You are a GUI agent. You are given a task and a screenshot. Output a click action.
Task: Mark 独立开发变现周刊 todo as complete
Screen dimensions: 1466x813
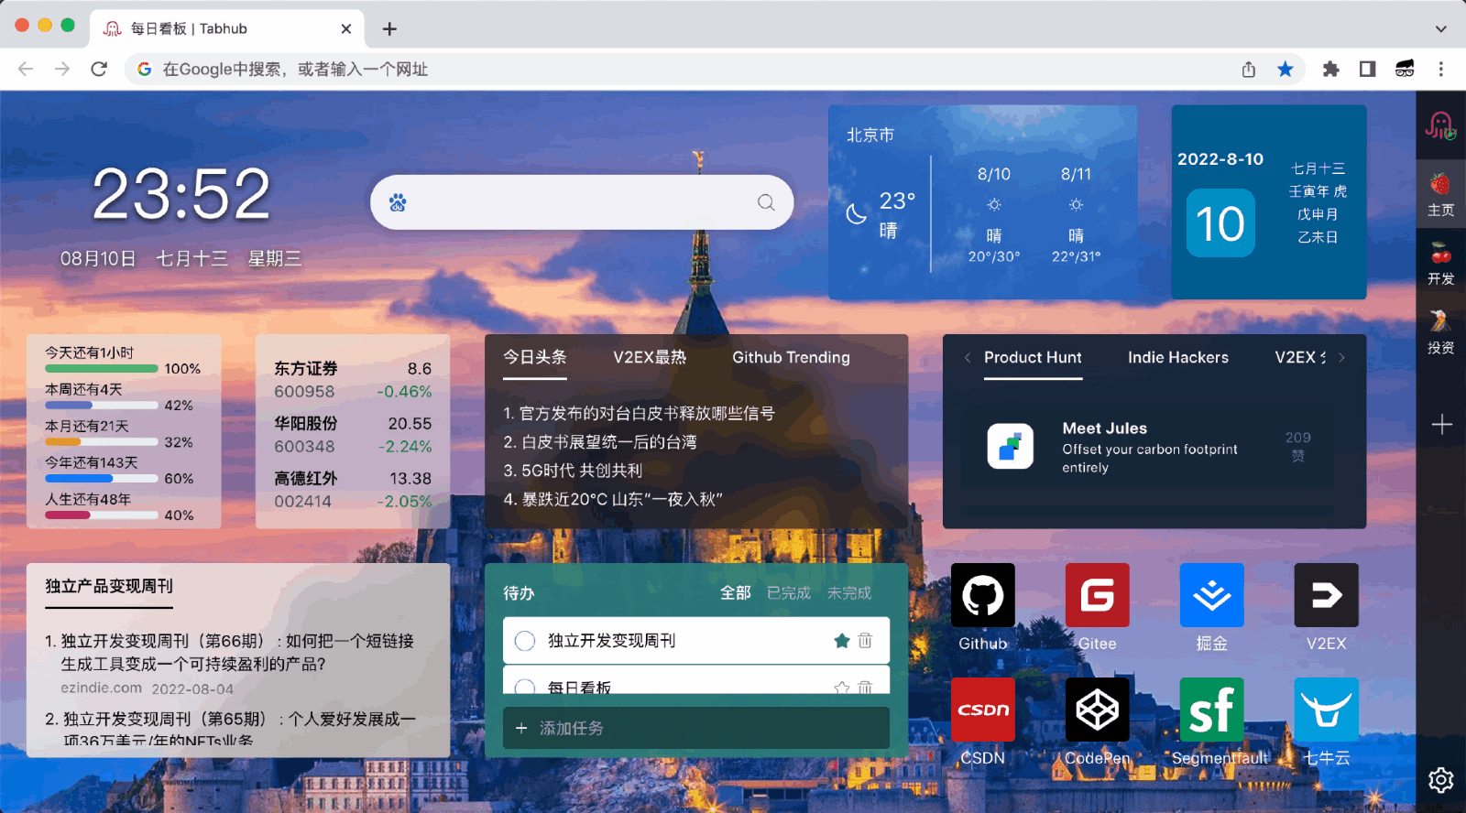pyautogui.click(x=525, y=641)
